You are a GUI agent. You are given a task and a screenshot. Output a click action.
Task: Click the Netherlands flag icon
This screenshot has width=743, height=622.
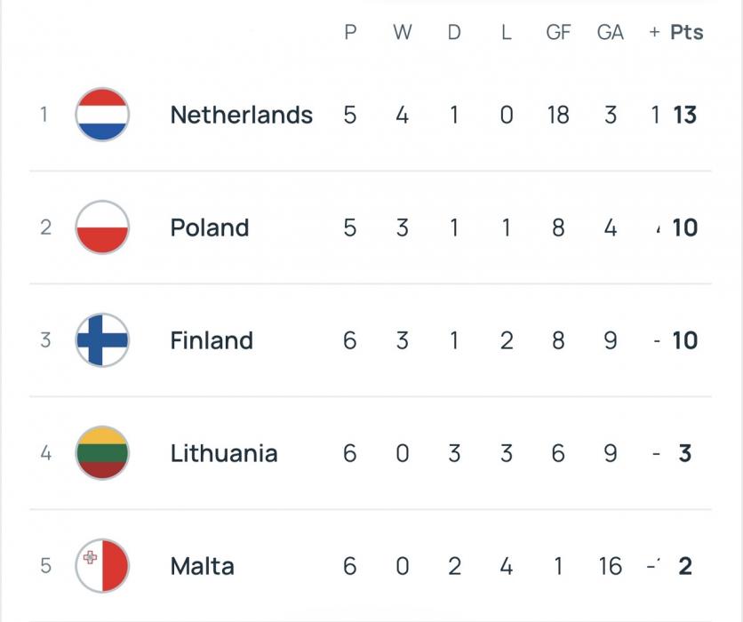coord(102,115)
